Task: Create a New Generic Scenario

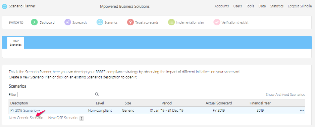Action: [26, 118]
